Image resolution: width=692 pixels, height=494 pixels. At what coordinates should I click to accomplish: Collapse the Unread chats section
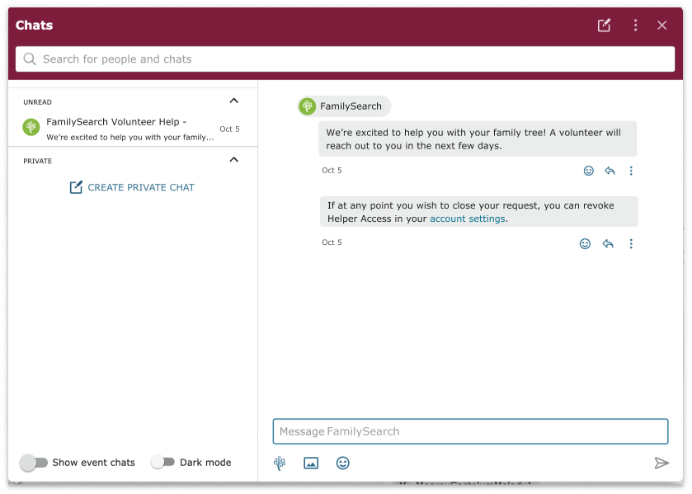point(233,101)
